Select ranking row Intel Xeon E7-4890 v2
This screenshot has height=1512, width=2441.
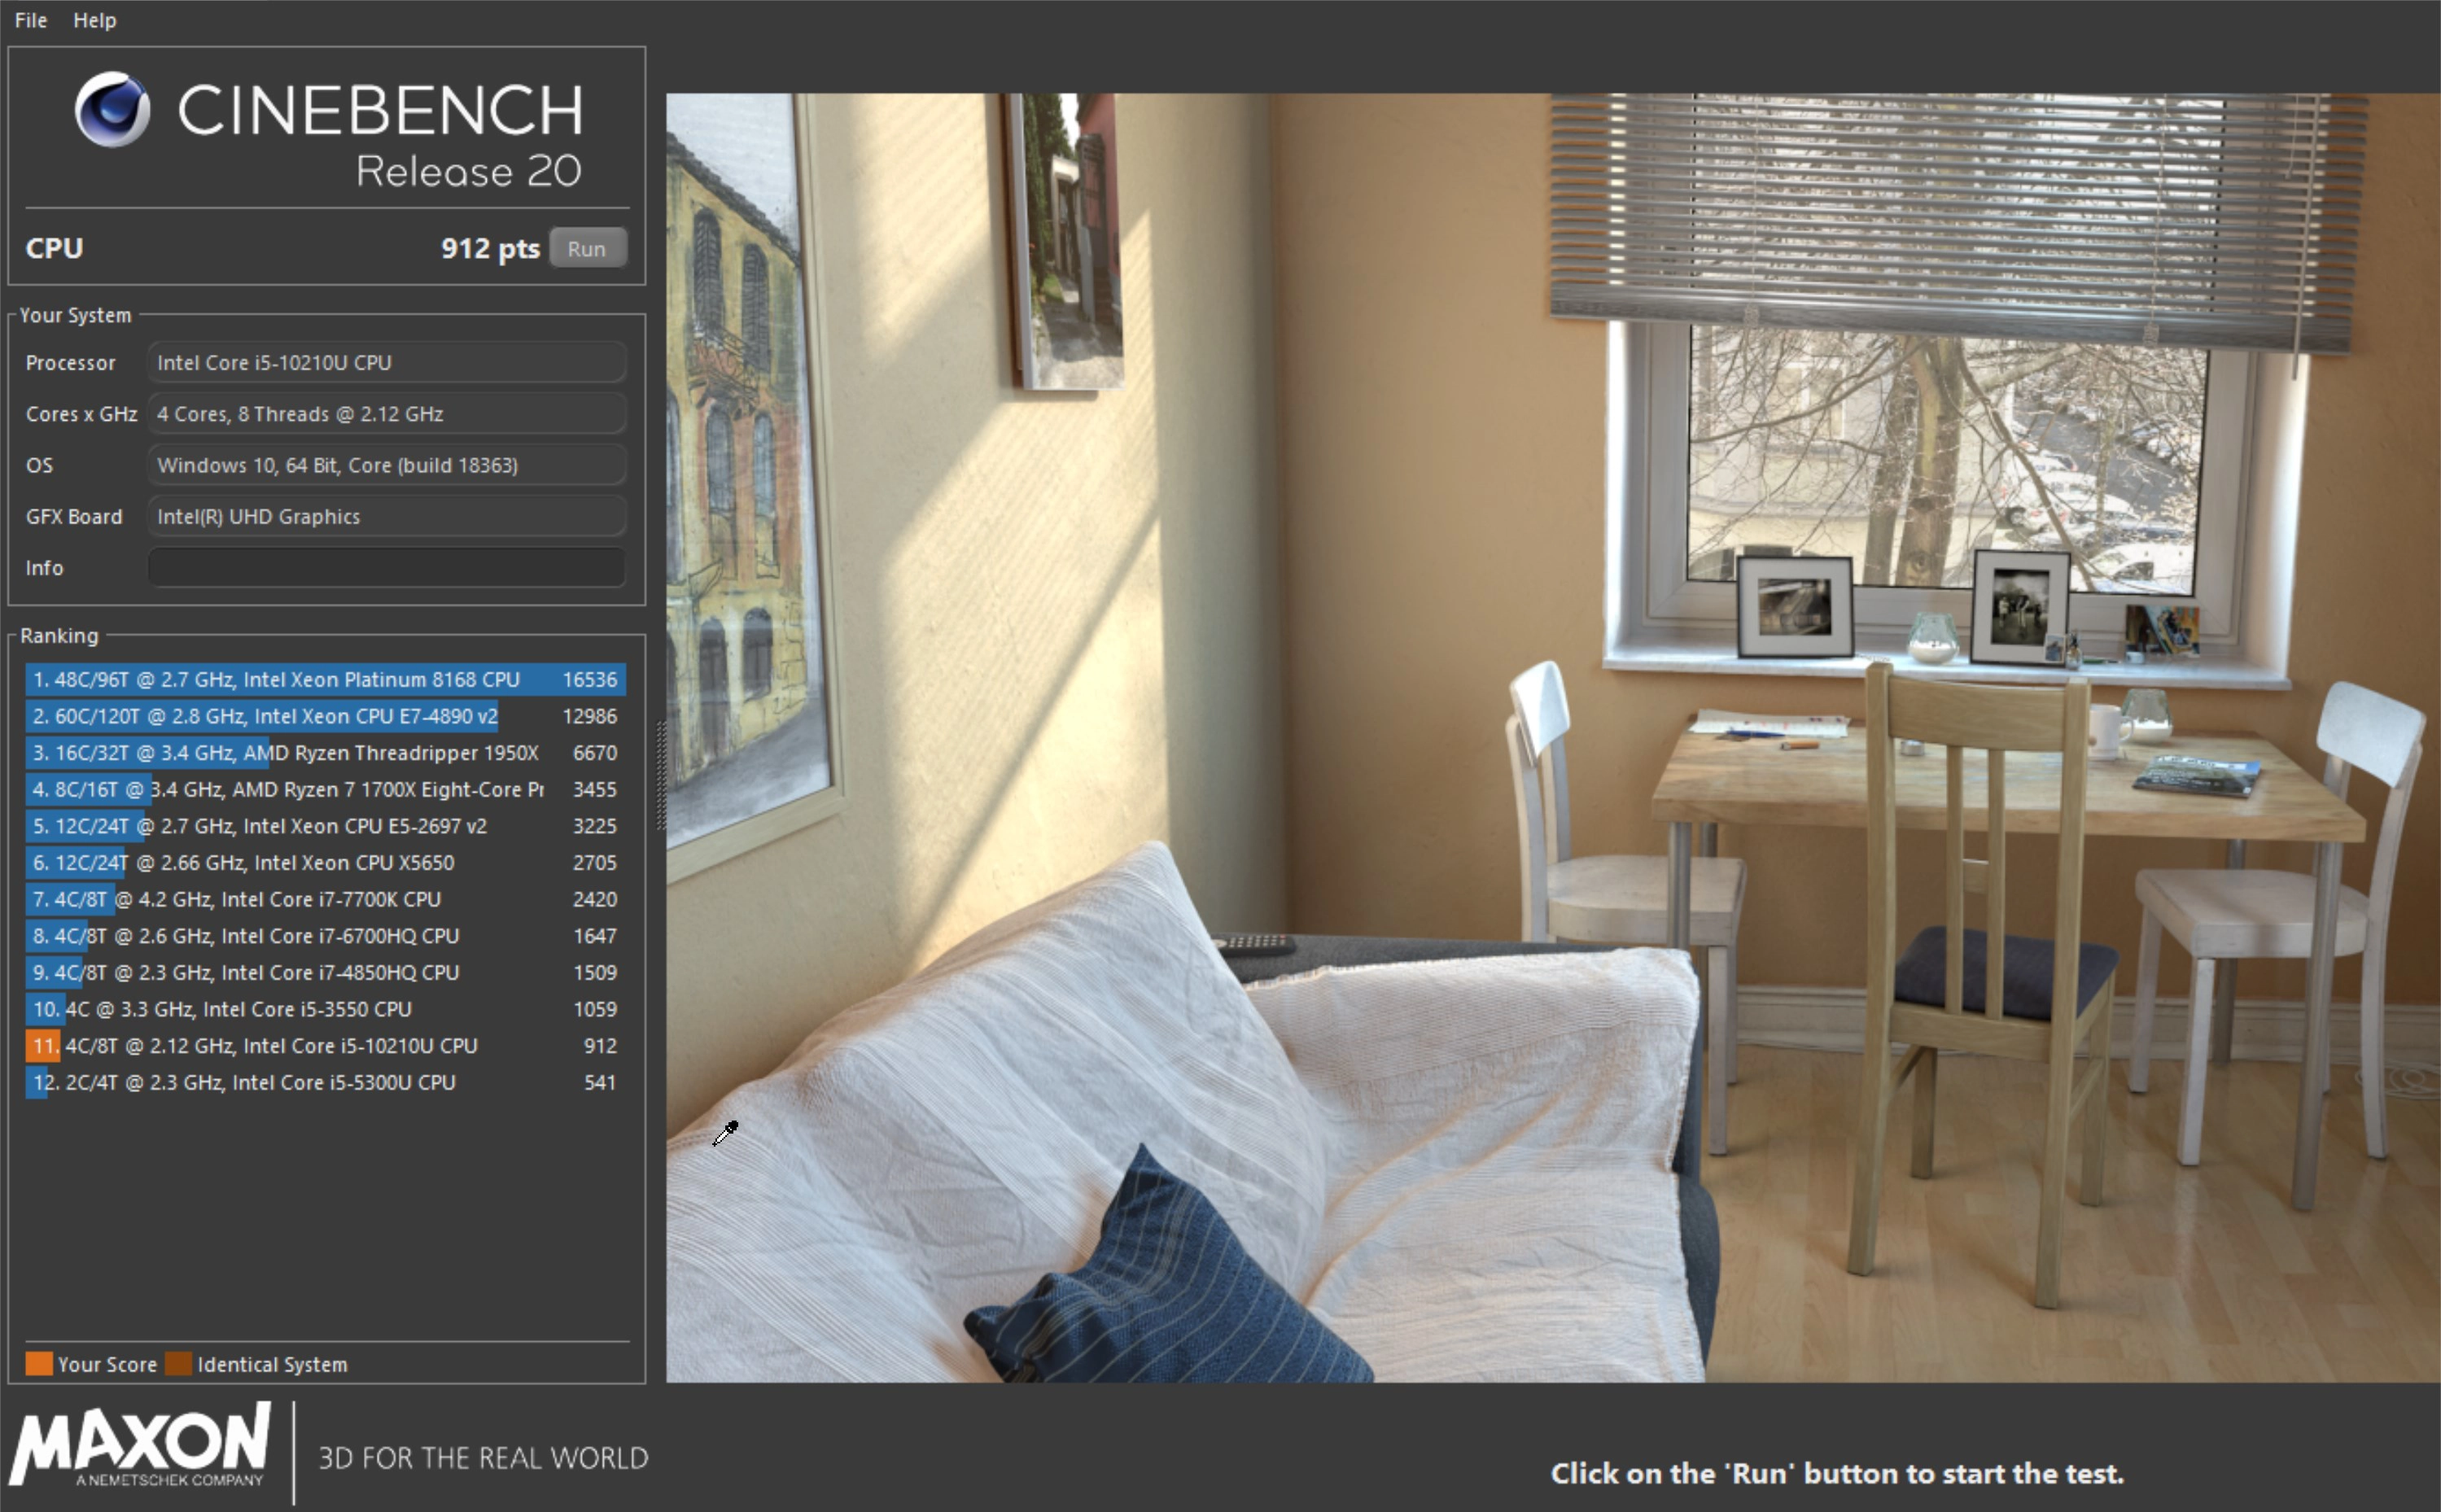point(325,716)
